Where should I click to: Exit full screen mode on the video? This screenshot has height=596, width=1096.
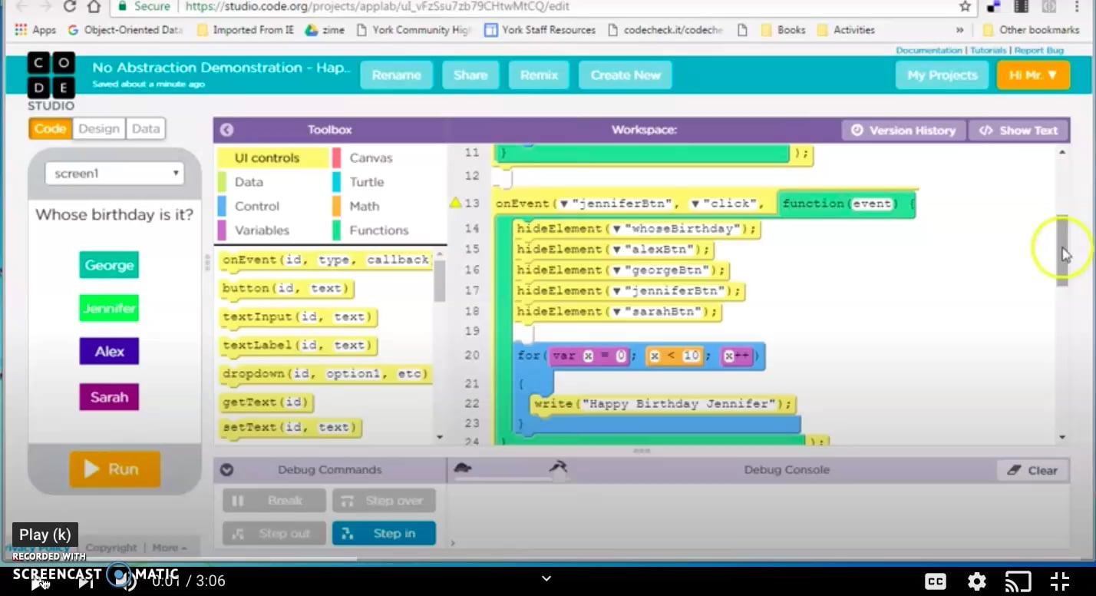coord(1059,581)
